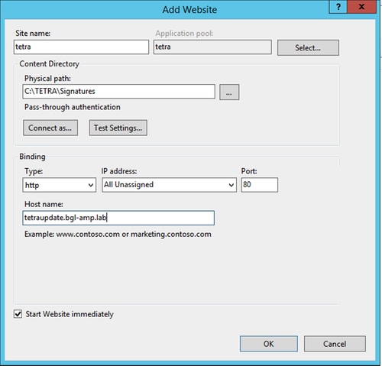Screen dimensions: 382x366
Task: Click the Port number field
Action: 260,185
